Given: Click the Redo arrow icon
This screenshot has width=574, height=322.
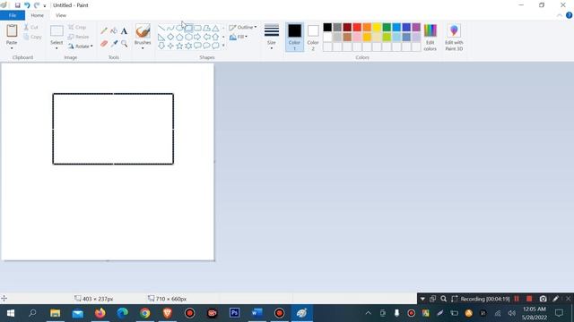Looking at the screenshot, I should (37, 5).
